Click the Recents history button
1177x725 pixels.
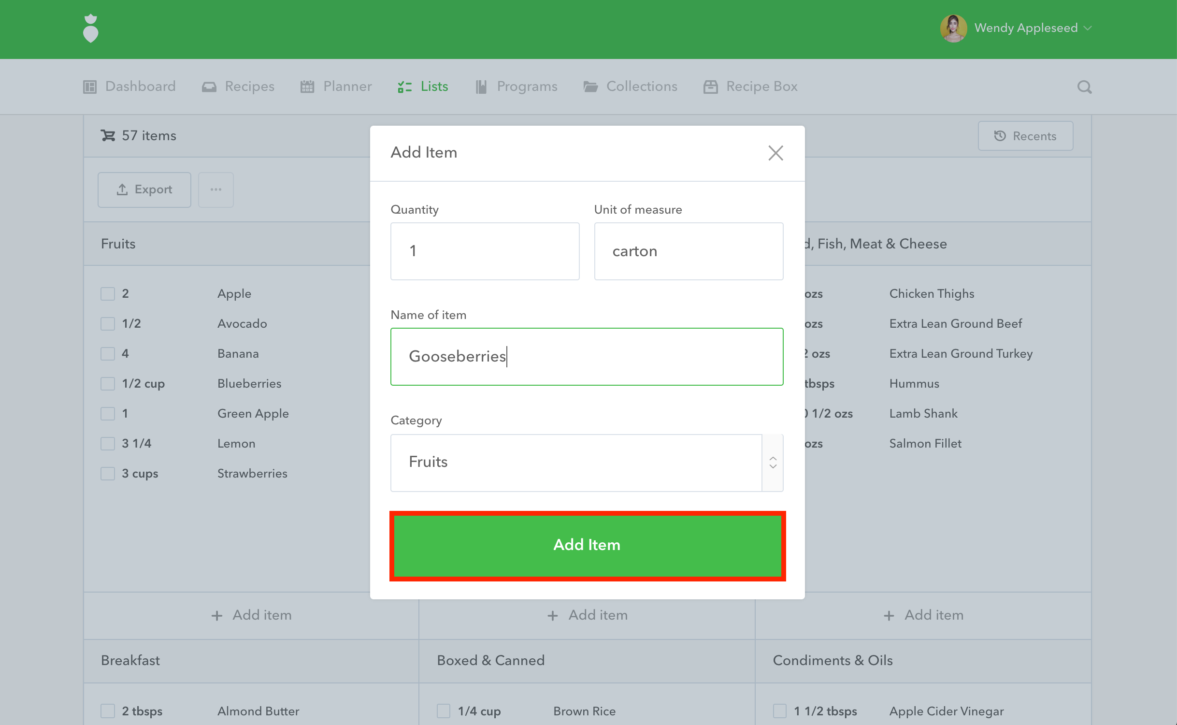[1025, 136]
